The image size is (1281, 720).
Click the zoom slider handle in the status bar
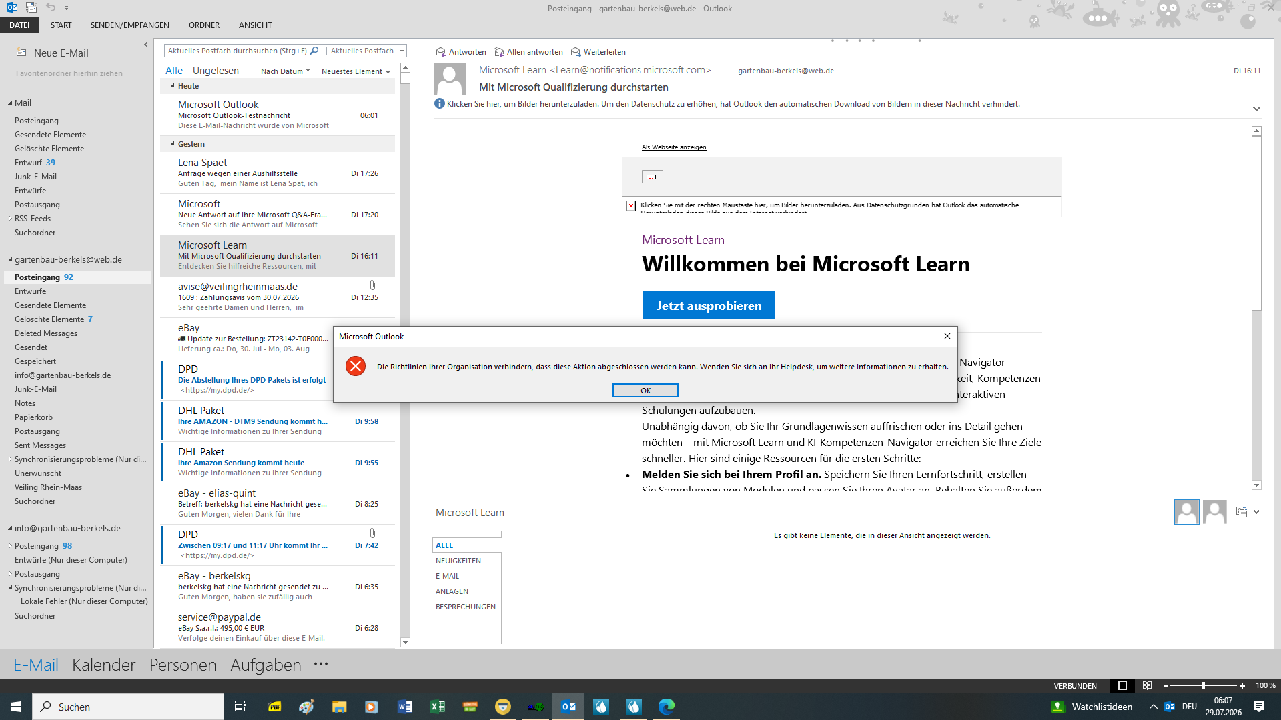click(x=1204, y=686)
